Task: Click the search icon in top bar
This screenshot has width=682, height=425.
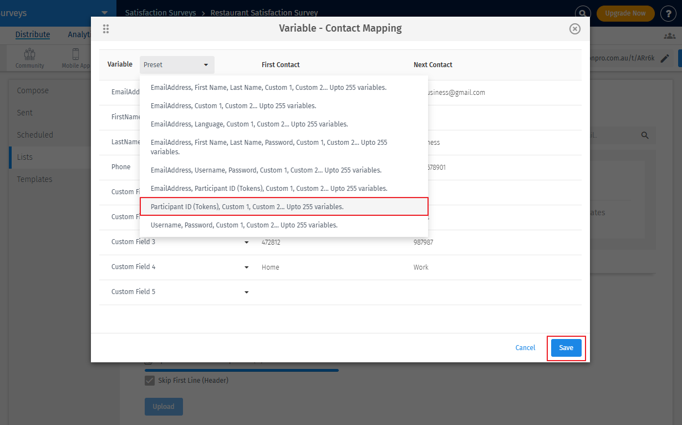Action: point(582,13)
